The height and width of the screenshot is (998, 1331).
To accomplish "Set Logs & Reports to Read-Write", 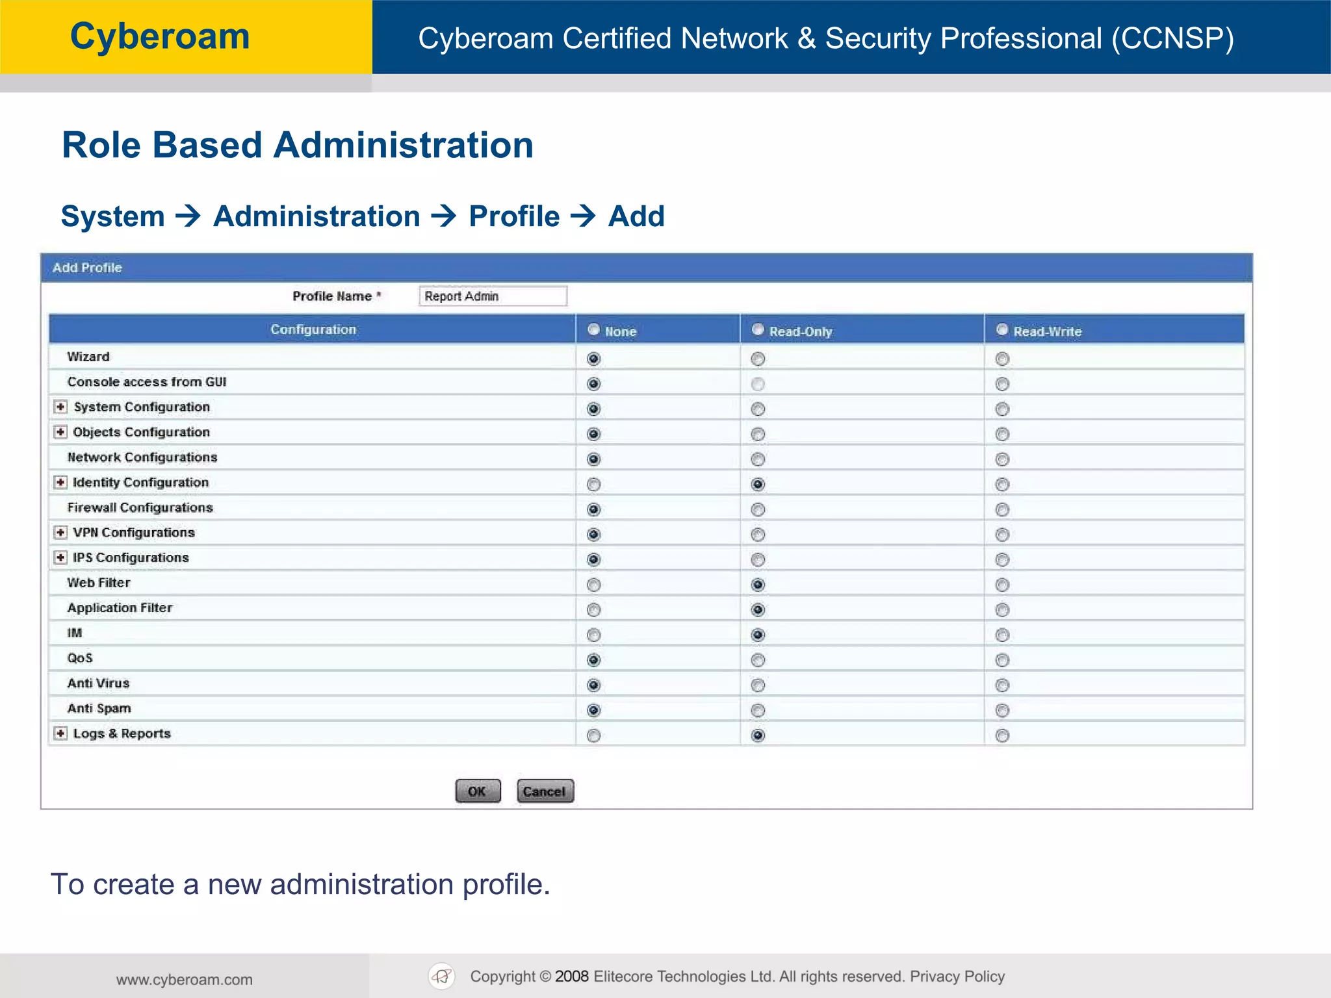I will (x=1002, y=736).
